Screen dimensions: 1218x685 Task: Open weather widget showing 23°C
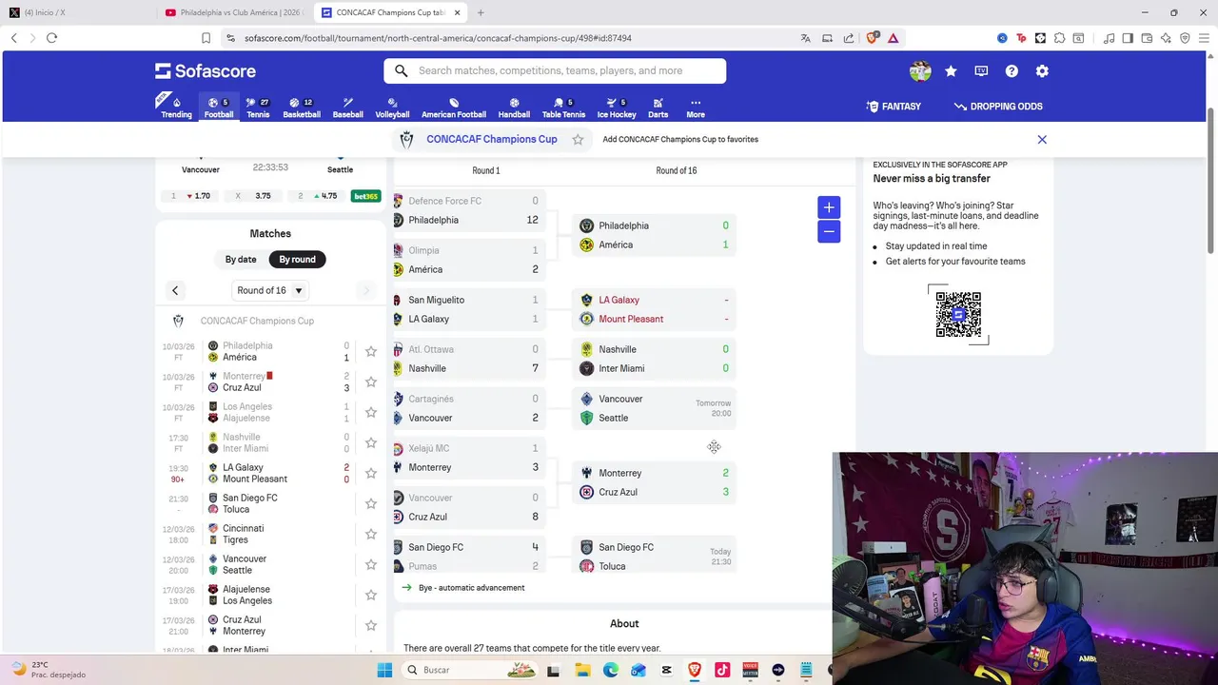(x=48, y=670)
